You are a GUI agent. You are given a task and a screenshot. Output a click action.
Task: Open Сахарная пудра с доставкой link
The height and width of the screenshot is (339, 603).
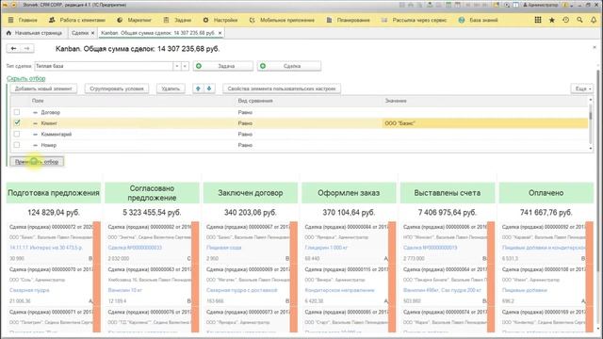pyautogui.click(x=242, y=290)
